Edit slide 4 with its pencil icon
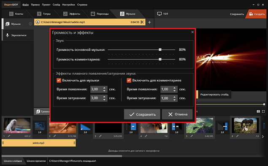This screenshot has height=166, width=268. [x=146, y=136]
